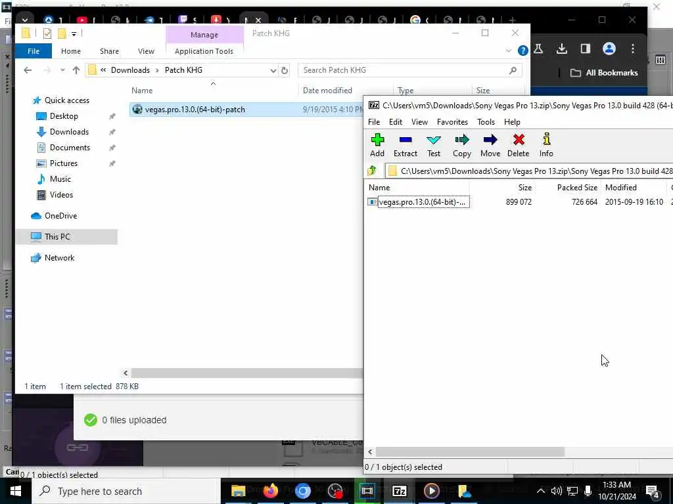Open 7-Zip from the taskbar
The width and height of the screenshot is (673, 504).
[399, 491]
